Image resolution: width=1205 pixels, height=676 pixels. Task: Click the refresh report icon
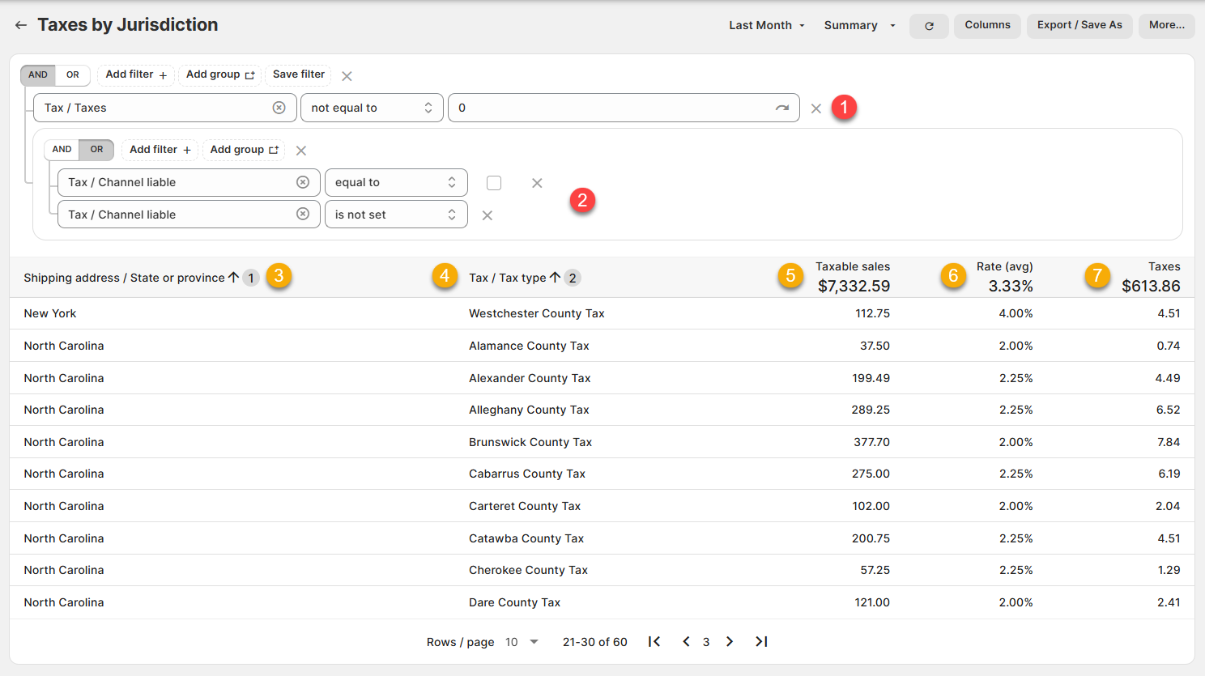(929, 26)
